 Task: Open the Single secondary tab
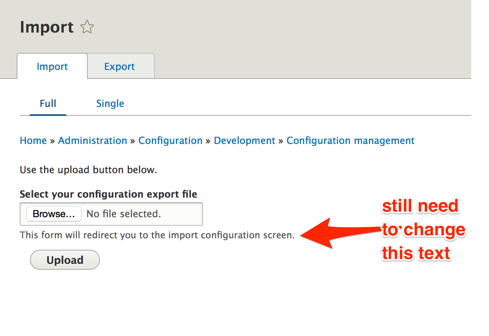pyautogui.click(x=110, y=104)
